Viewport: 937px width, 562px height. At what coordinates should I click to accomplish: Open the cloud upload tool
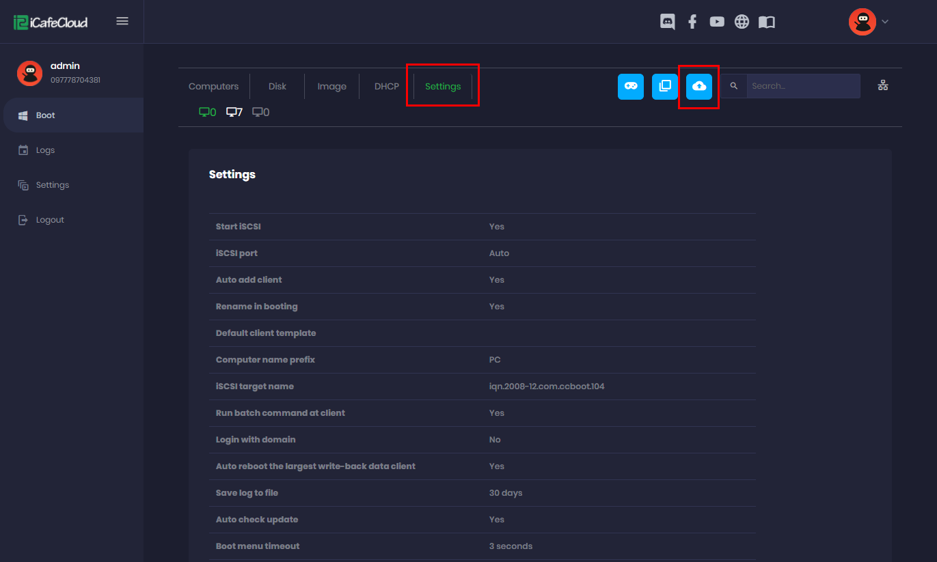[698, 86]
